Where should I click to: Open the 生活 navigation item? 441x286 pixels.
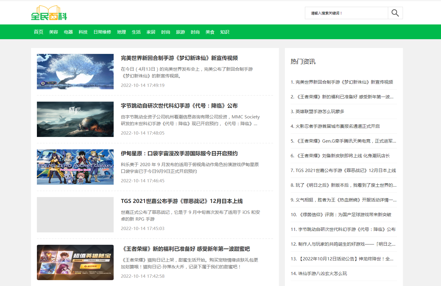pos(136,32)
